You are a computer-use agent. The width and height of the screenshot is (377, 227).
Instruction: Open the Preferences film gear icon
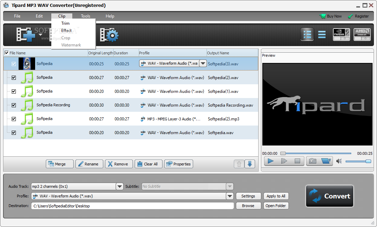point(109,35)
